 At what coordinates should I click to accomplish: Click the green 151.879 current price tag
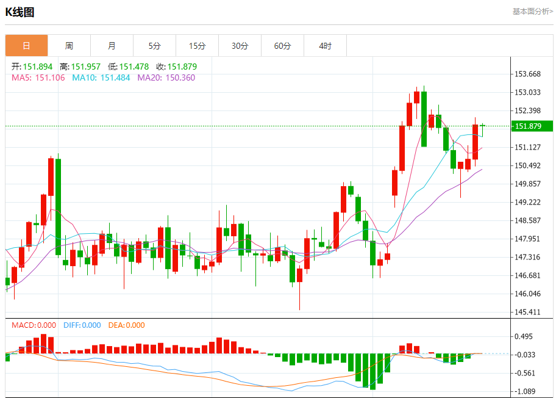(x=532, y=126)
